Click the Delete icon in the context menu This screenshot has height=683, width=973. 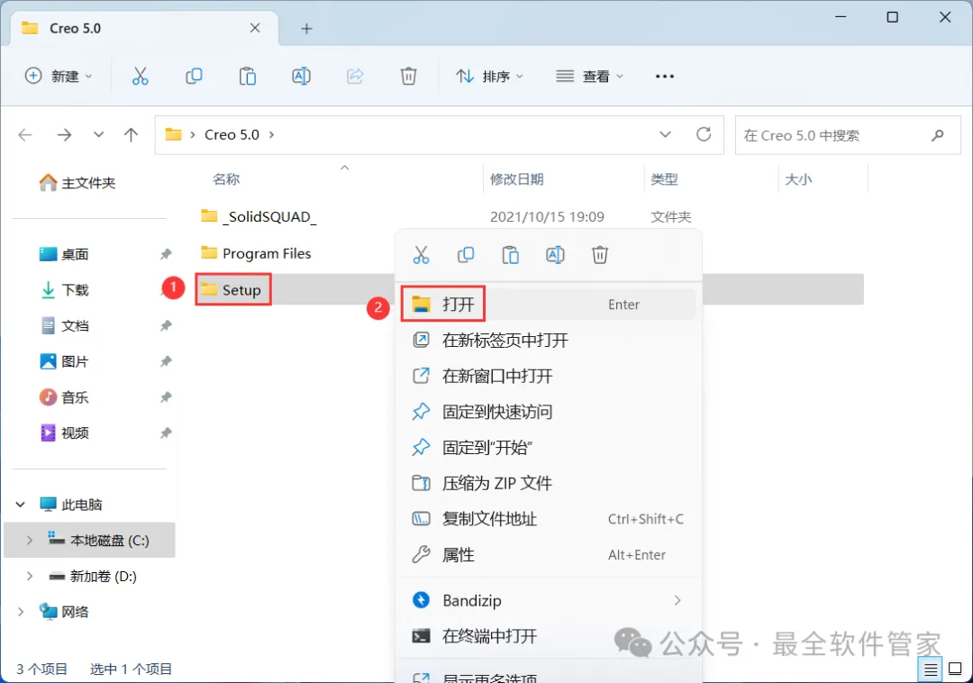click(599, 255)
